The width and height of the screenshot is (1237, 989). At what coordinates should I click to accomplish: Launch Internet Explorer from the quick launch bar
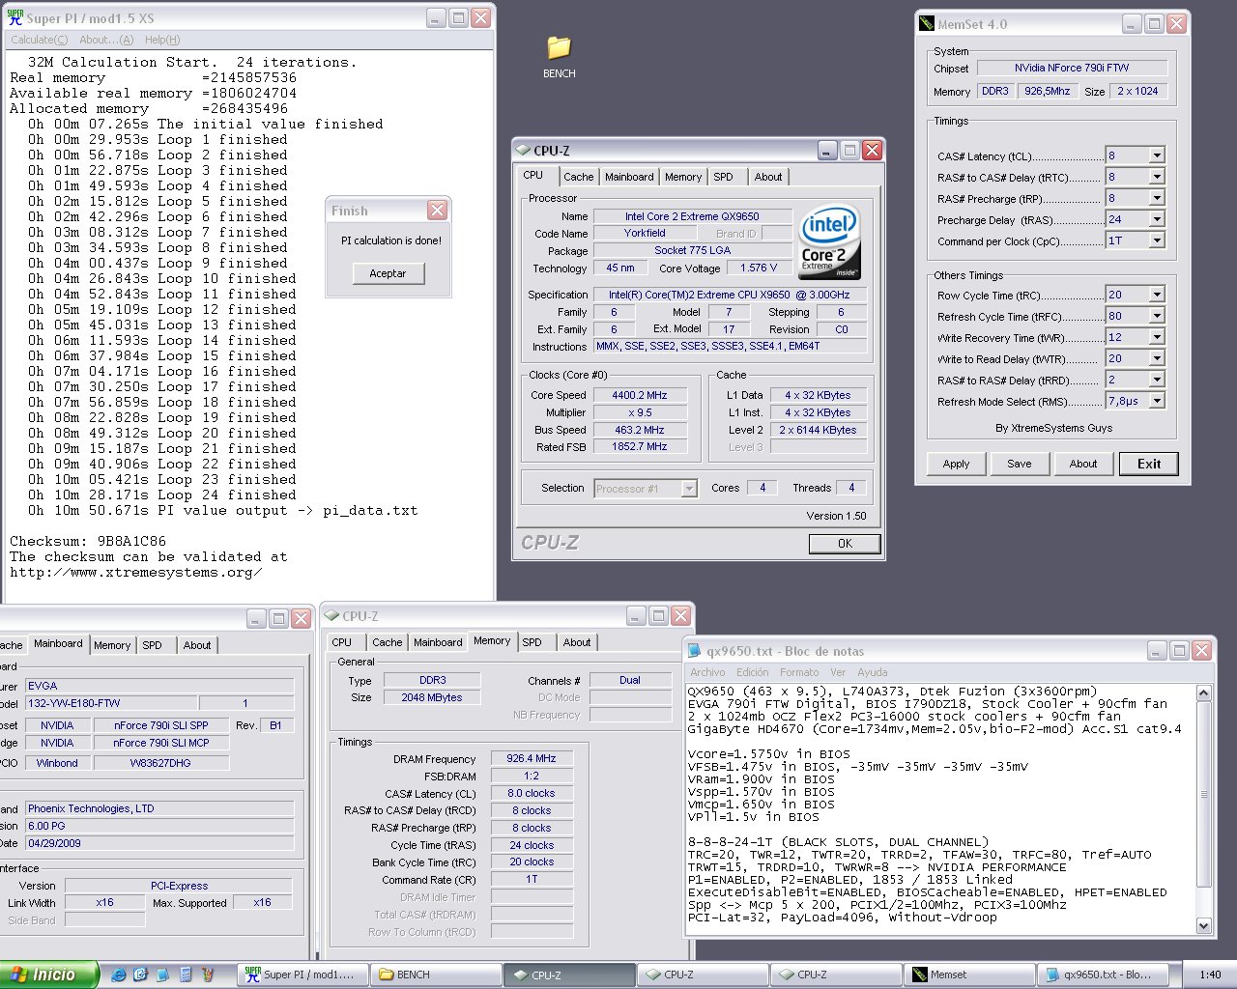point(118,975)
